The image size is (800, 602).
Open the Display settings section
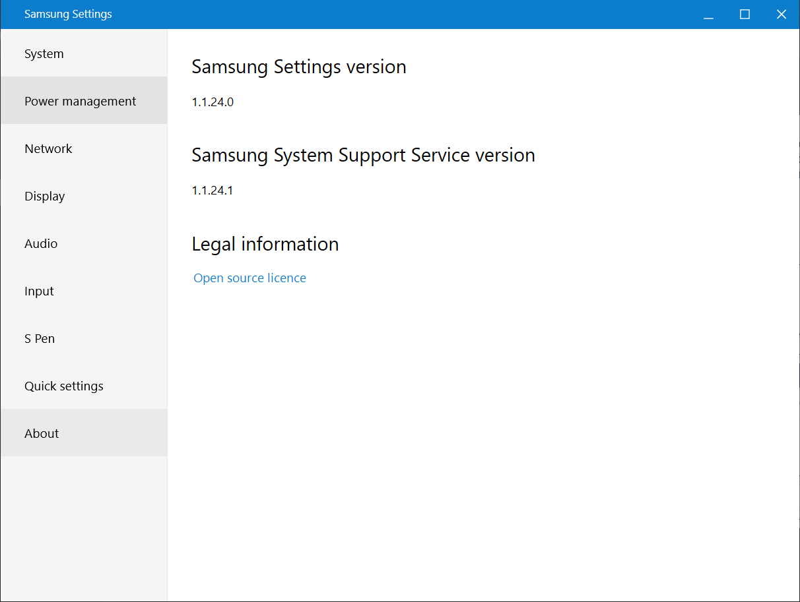pyautogui.click(x=84, y=196)
